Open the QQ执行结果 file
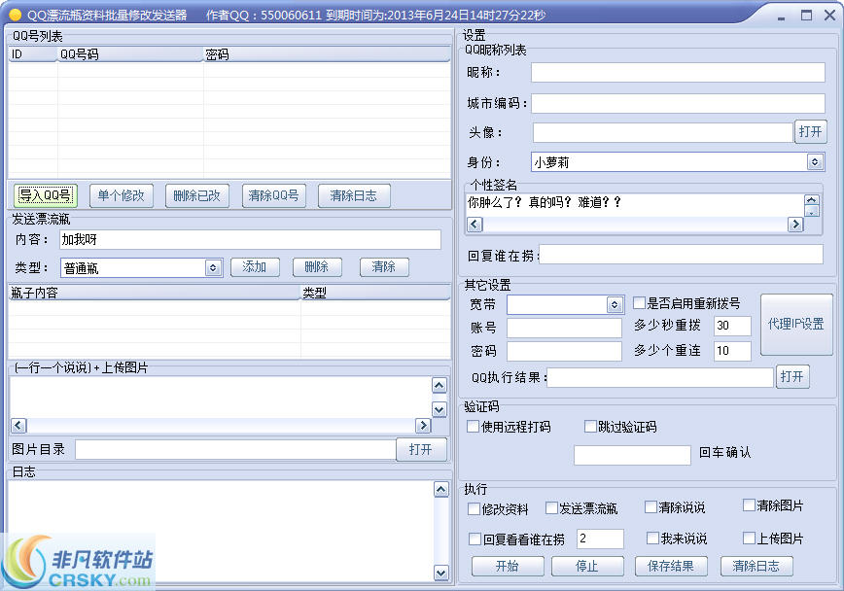This screenshot has width=844, height=591. click(x=792, y=377)
